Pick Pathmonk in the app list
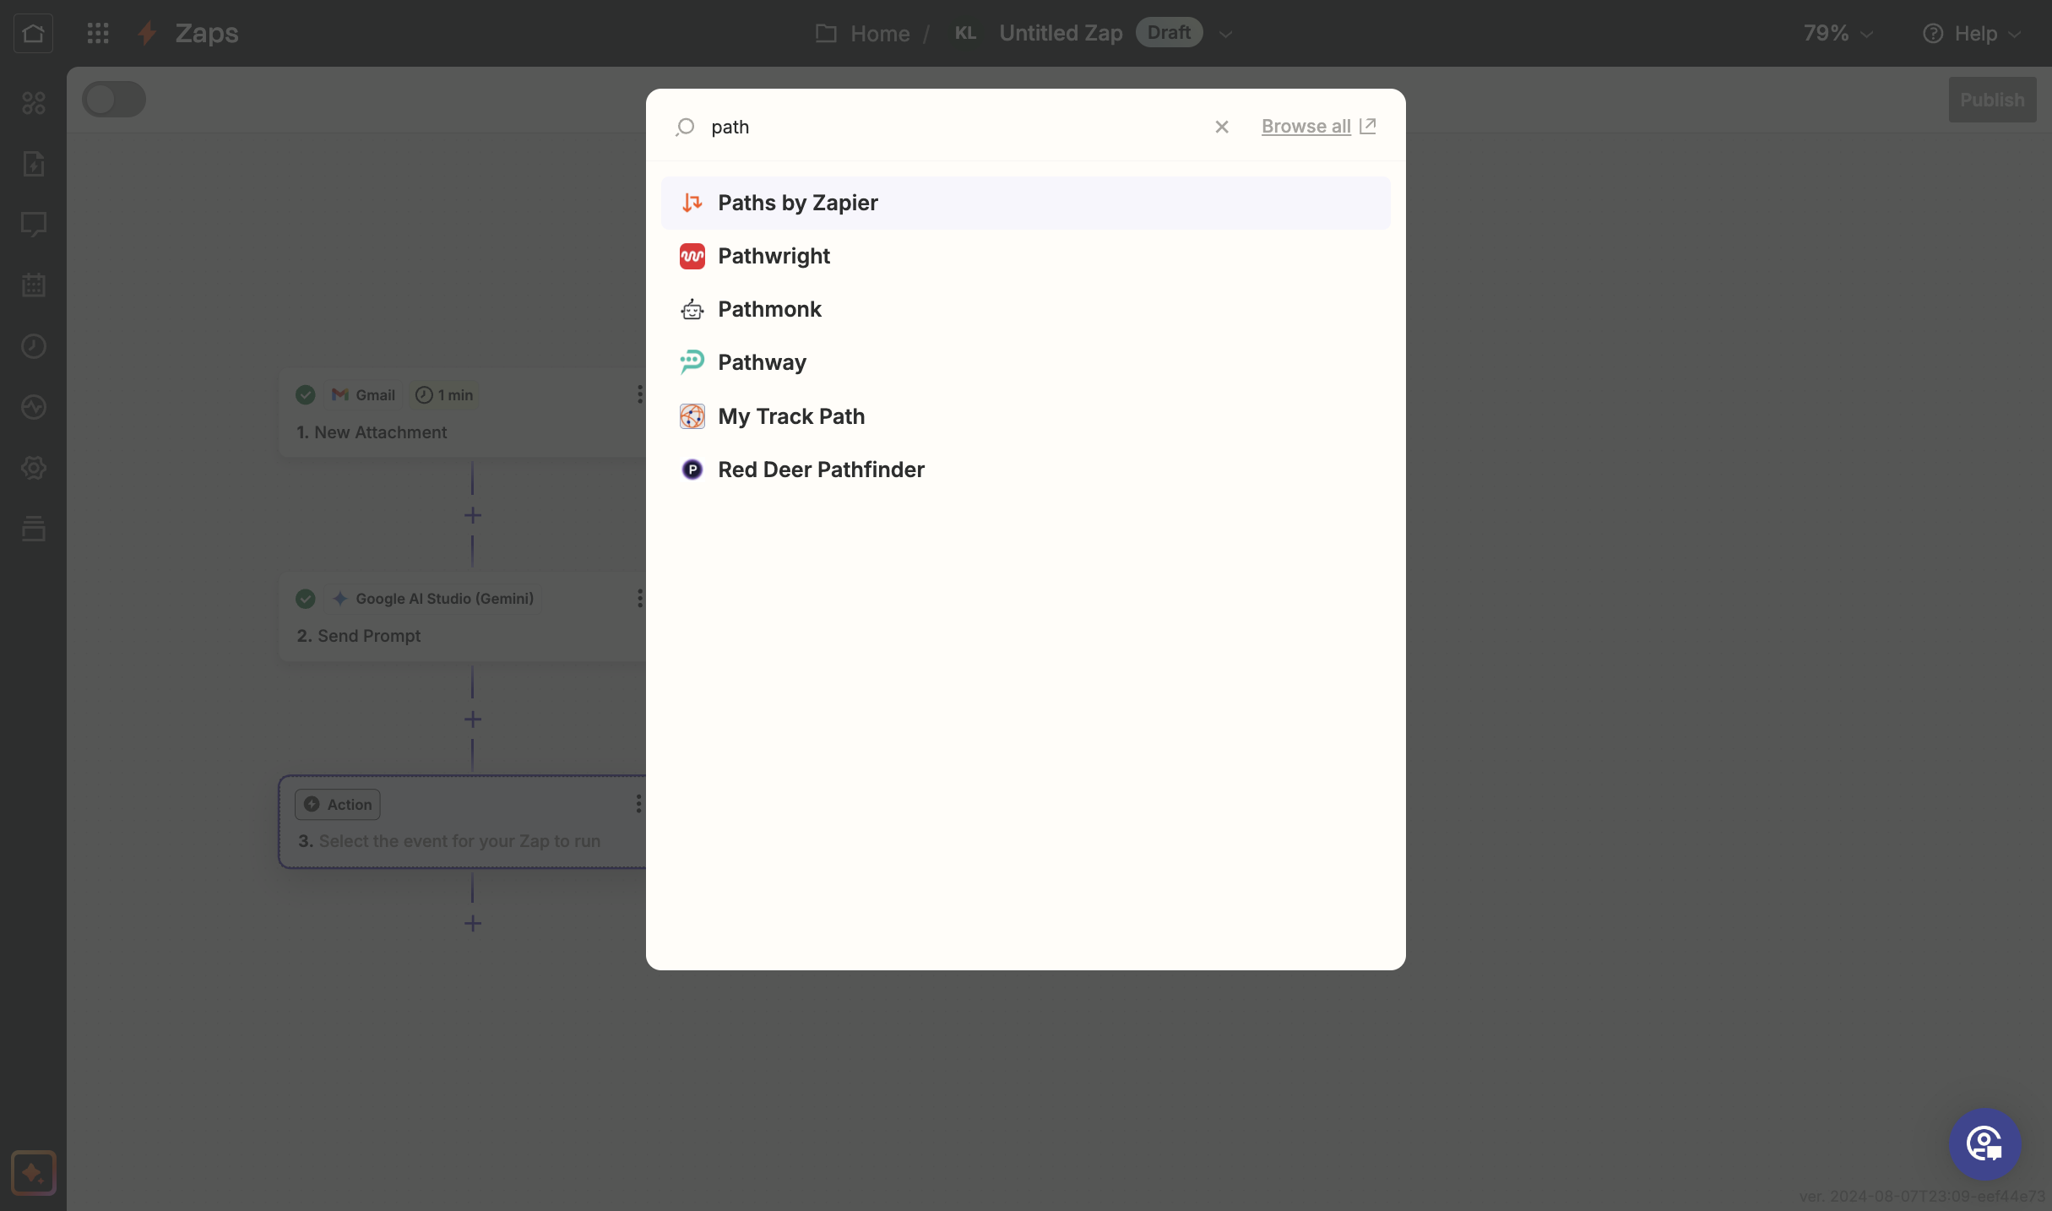 pos(1025,309)
